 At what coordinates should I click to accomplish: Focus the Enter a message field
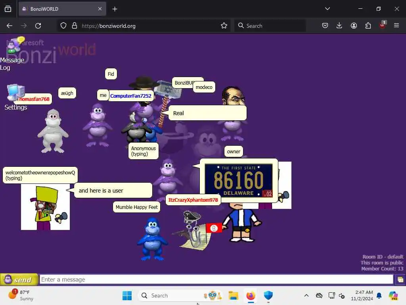(x=216, y=279)
